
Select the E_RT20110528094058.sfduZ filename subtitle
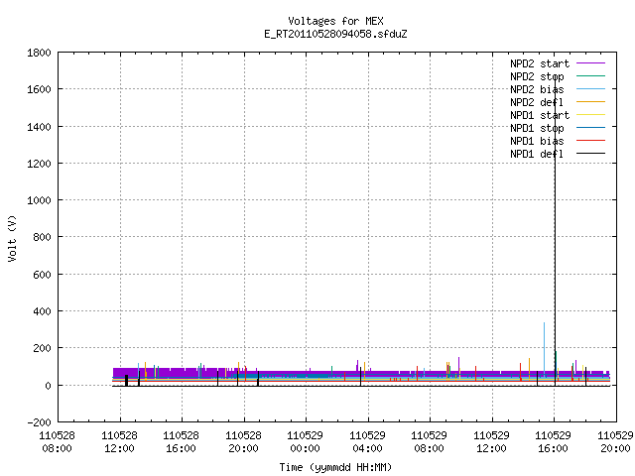pyautogui.click(x=335, y=34)
